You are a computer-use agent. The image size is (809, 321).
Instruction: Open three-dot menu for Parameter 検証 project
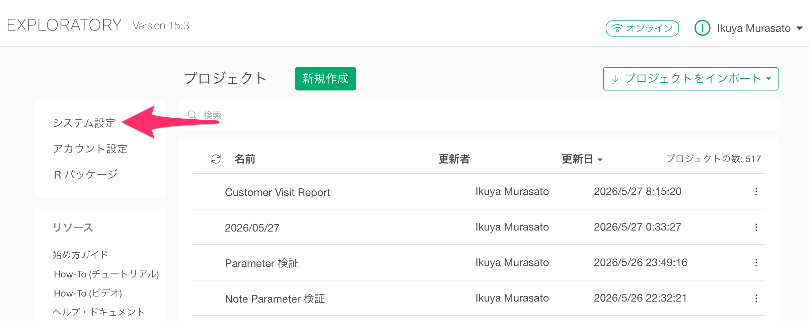[756, 263]
